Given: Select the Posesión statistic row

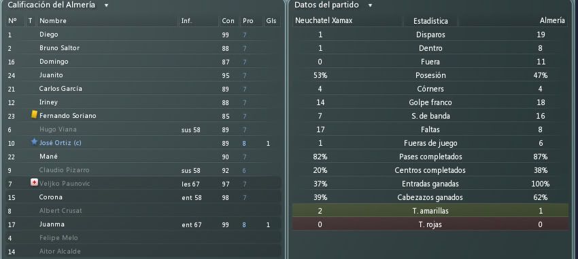Looking at the screenshot, I should pyautogui.click(x=430, y=75).
